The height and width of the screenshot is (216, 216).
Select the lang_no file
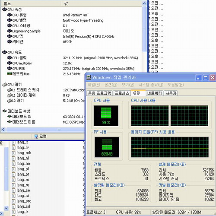[21, 164]
